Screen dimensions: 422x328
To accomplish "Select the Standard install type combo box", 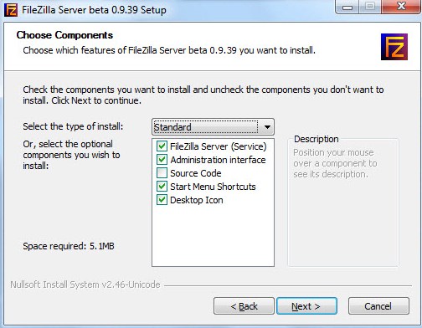I will coord(213,127).
